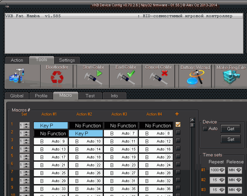Click button cell Auto 35
The height and width of the screenshot is (196, 247).
121,189
